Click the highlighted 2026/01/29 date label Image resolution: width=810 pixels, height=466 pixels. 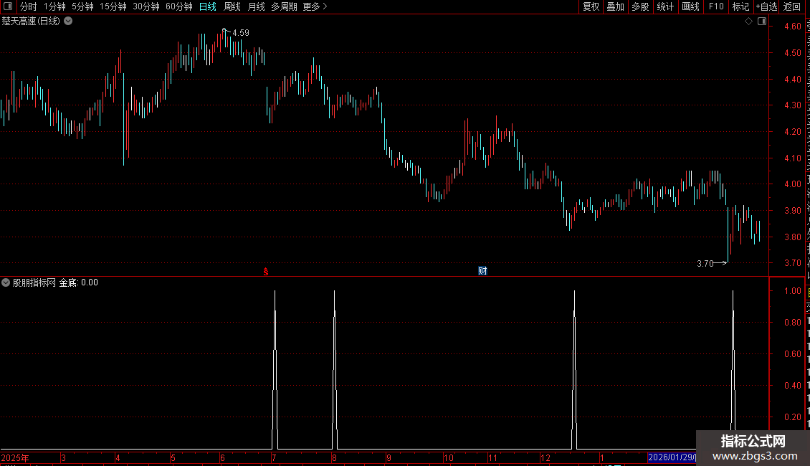pos(672,457)
